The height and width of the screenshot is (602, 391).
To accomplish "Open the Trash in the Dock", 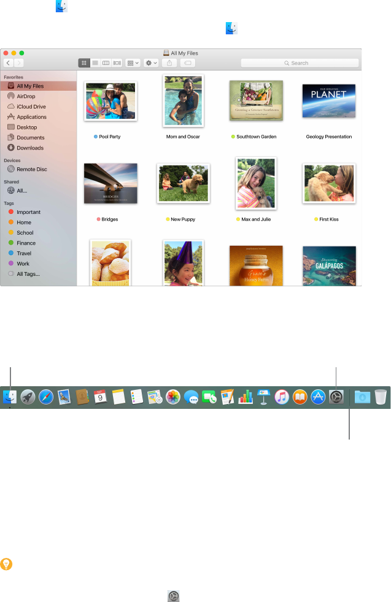I will 381,397.
